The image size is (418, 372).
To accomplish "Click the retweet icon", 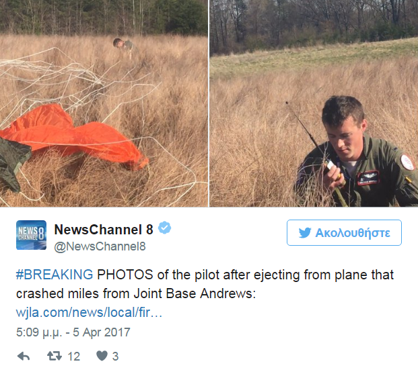I will 55,356.
